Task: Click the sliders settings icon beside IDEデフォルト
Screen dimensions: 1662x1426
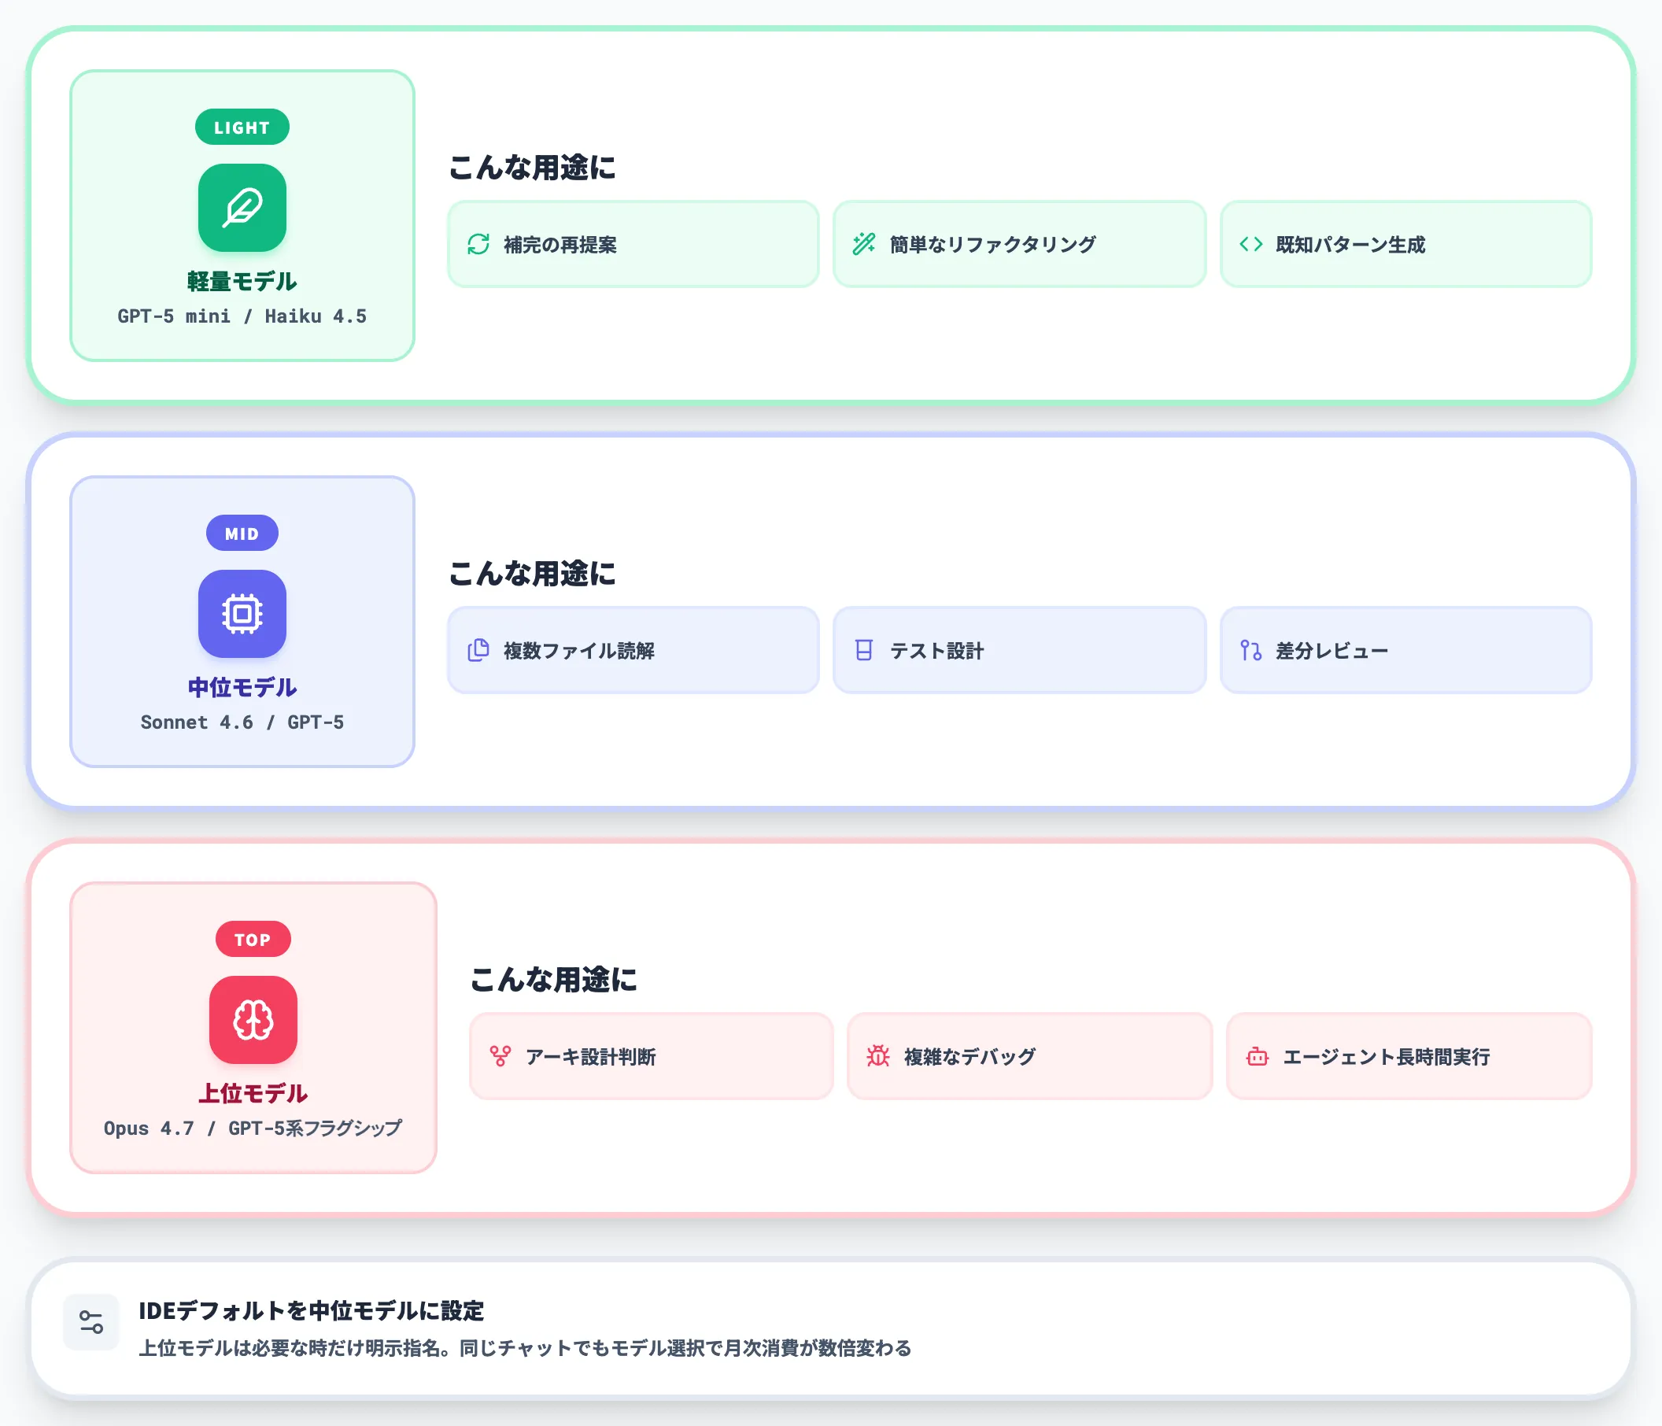Action: click(x=91, y=1321)
